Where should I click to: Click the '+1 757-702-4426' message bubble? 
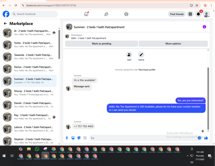click(83, 126)
